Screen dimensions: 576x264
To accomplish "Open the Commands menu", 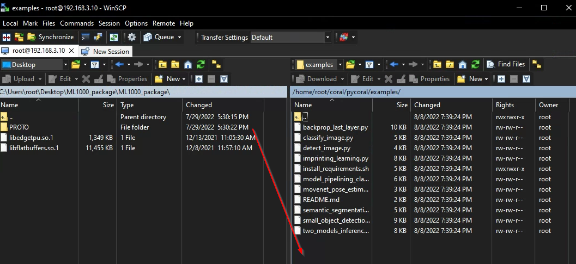I will (x=77, y=23).
